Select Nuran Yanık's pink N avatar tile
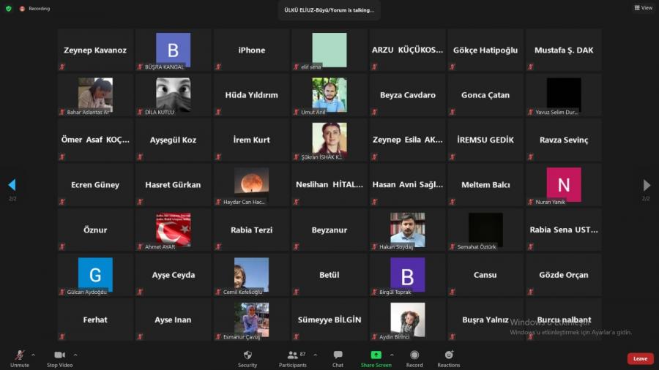659x370 pixels. pyautogui.click(x=564, y=184)
